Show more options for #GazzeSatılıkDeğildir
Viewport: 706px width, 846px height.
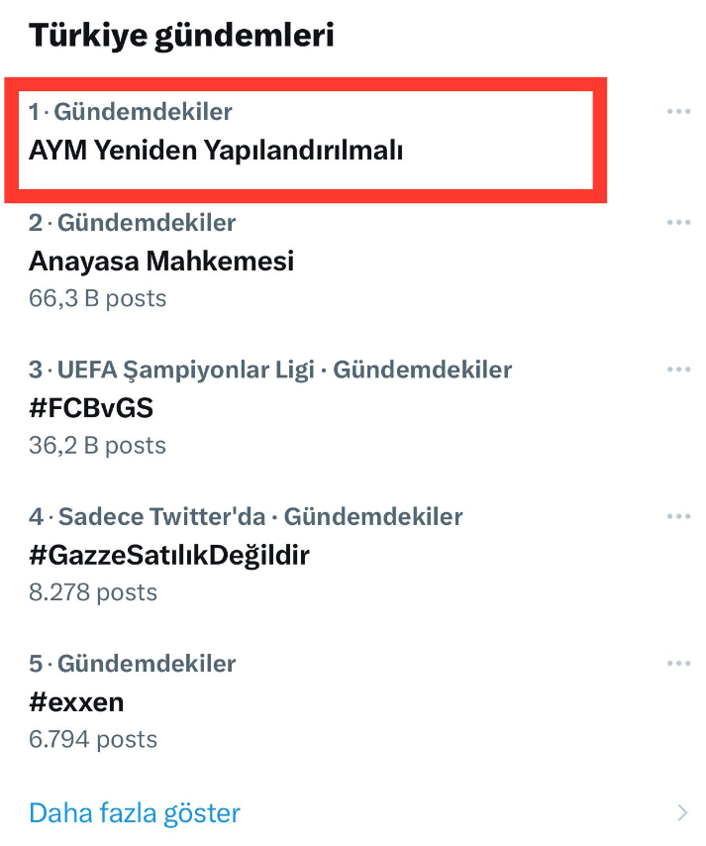click(678, 516)
